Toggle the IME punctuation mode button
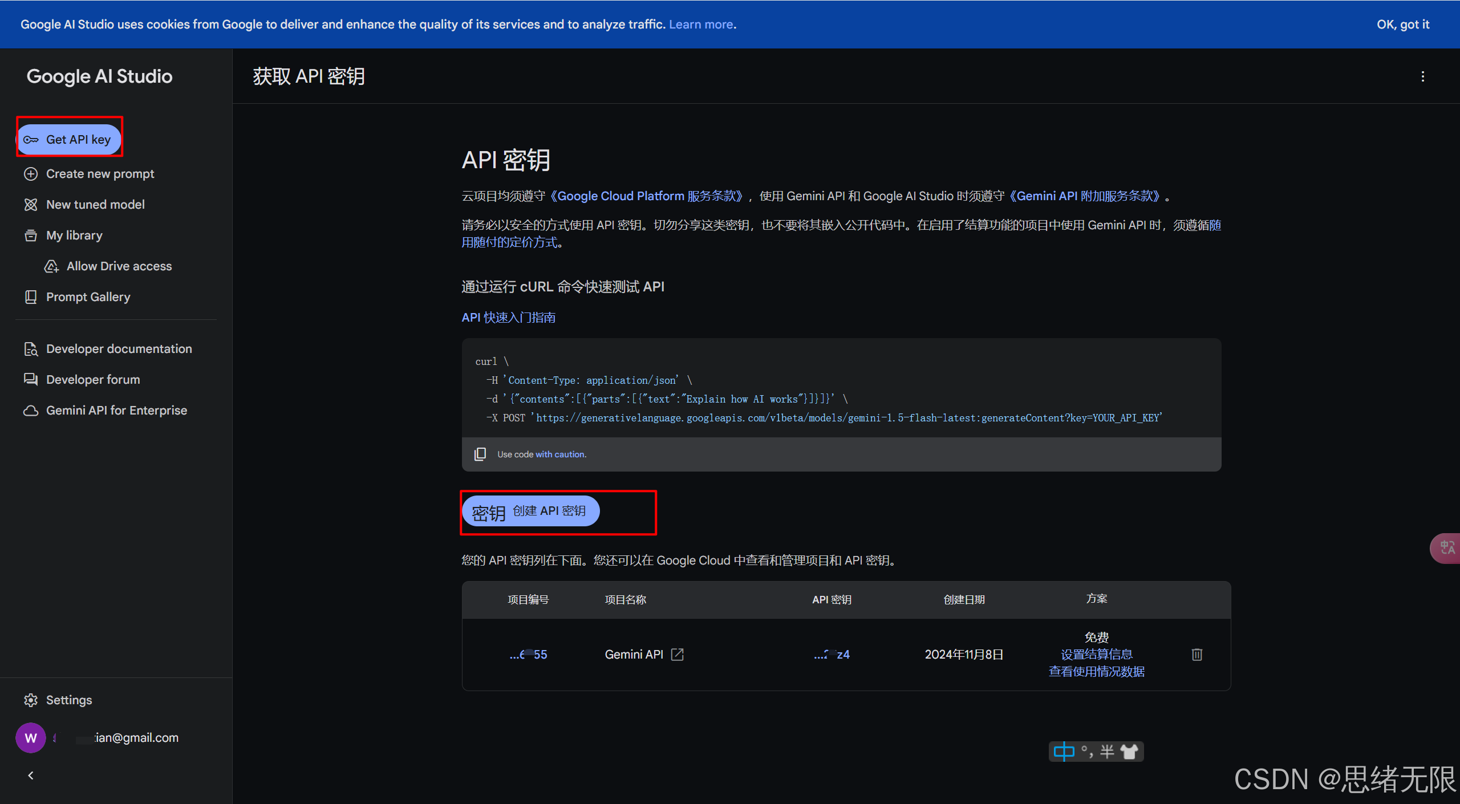The height and width of the screenshot is (804, 1460). (x=1087, y=752)
